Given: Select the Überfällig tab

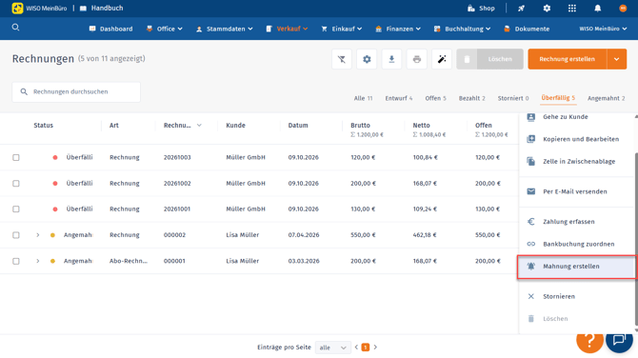Looking at the screenshot, I should tap(558, 98).
